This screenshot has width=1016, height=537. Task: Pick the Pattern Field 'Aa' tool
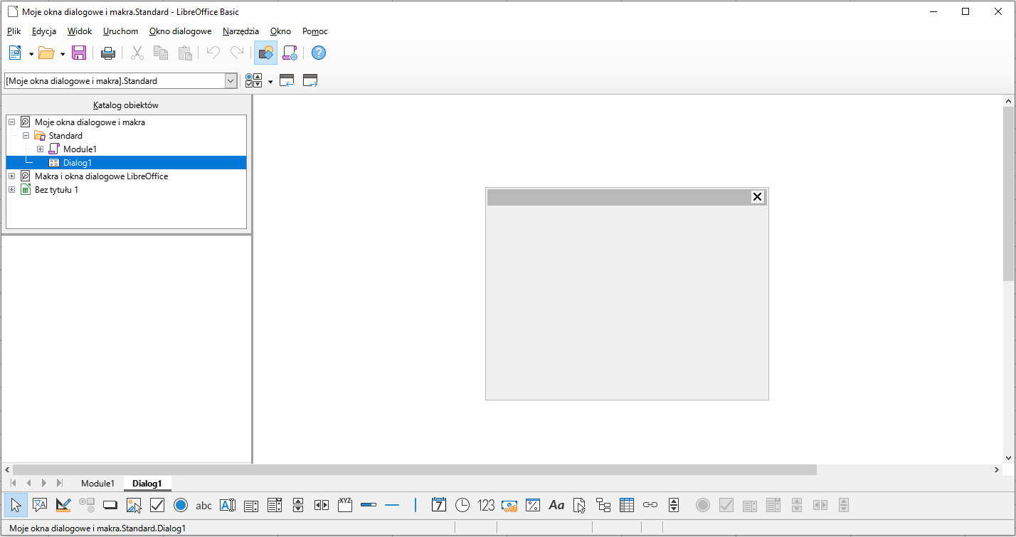(x=556, y=505)
